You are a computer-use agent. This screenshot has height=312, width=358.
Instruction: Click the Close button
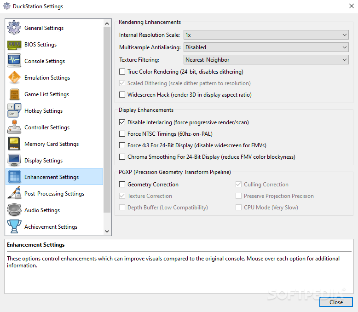click(336, 302)
